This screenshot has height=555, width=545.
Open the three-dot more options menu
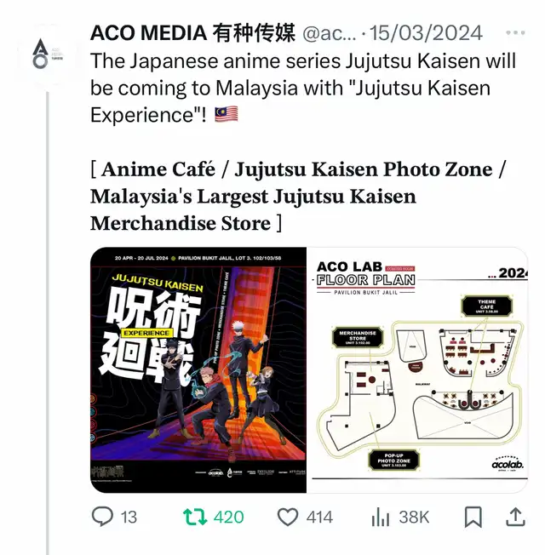[515, 33]
